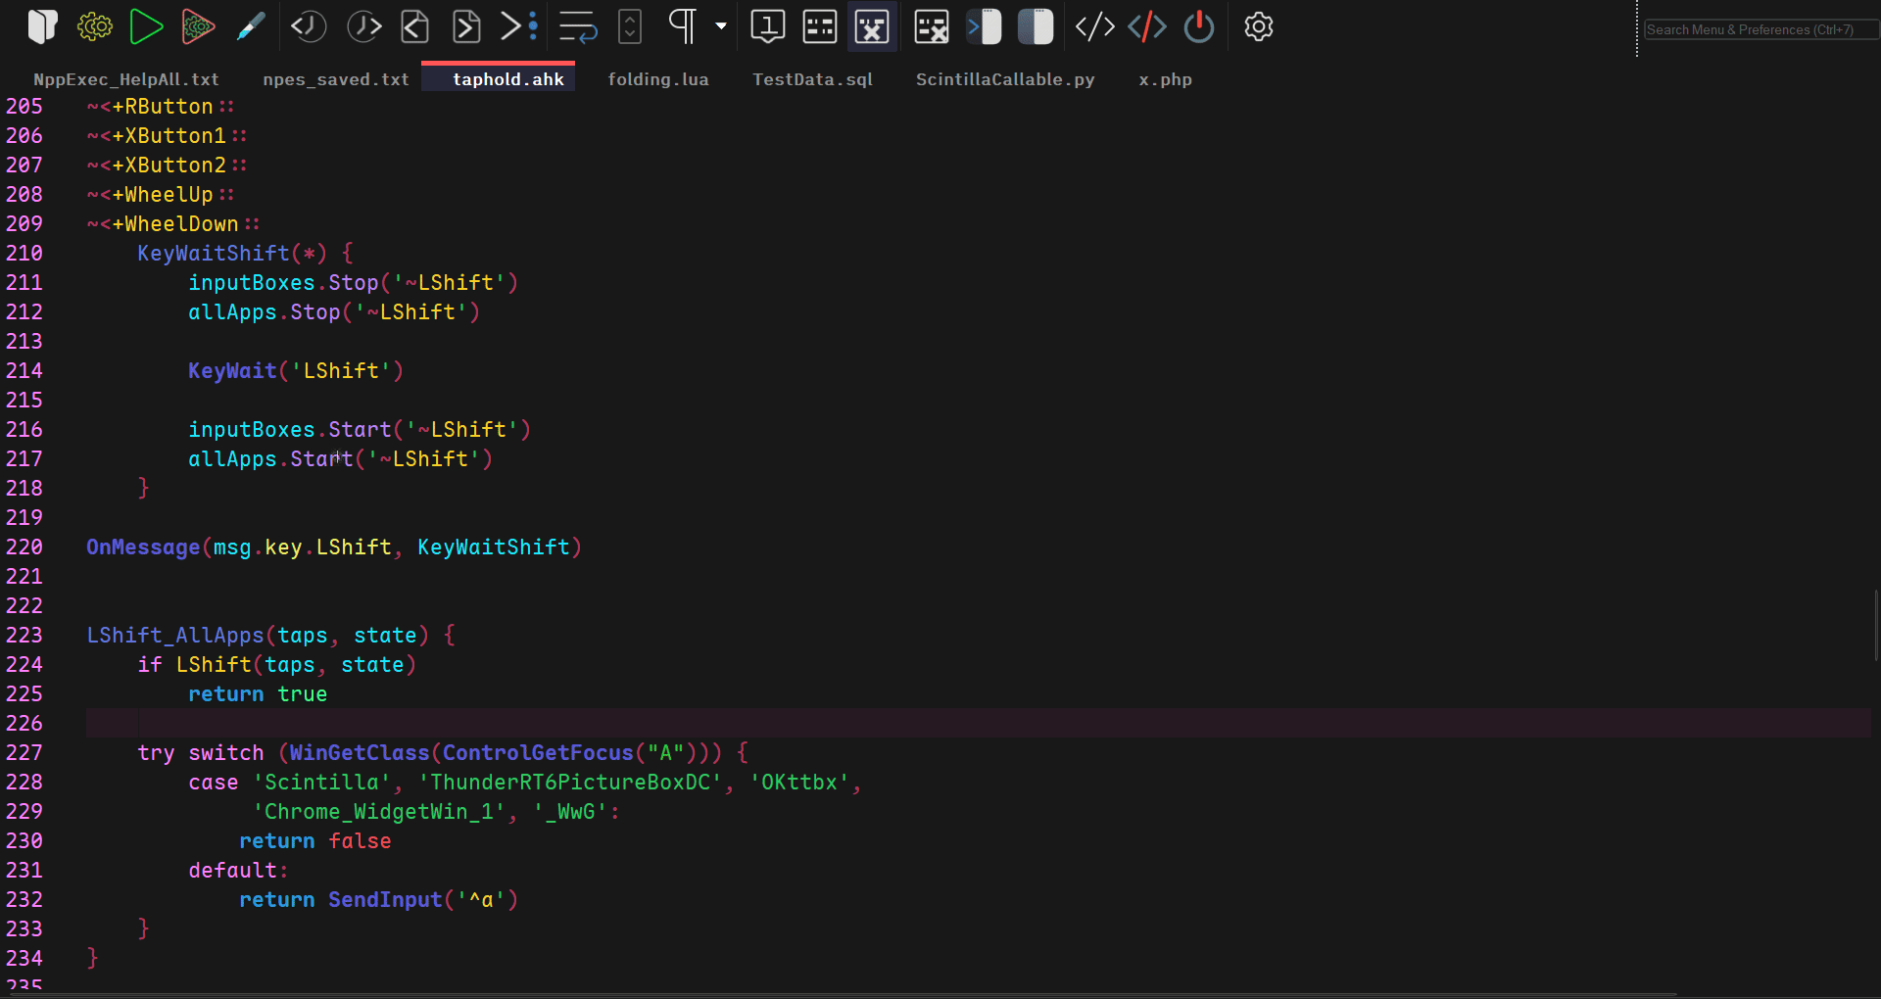Screen dimensions: 1881x999
Task: Switch to npes_saved.txt tab
Action: coord(336,79)
